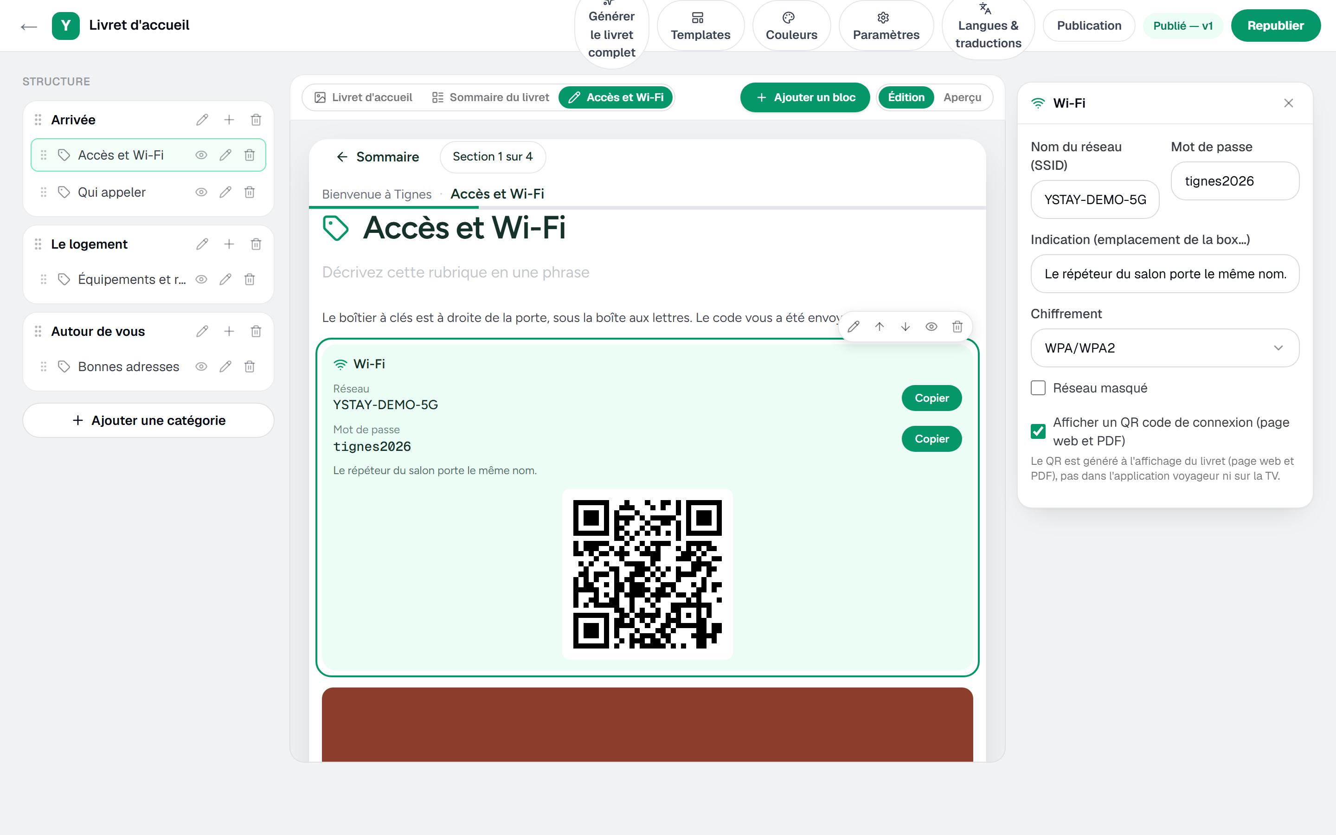Screen dimensions: 1336x835
Task: Edit the Accès et Wi-Fi sidebar item
Action: (x=225, y=155)
